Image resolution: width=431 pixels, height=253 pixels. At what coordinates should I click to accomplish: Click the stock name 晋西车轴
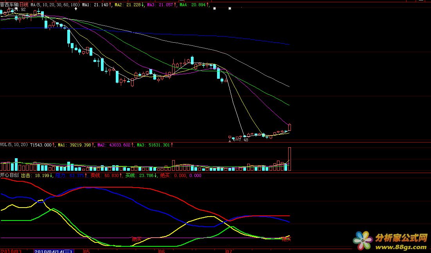tap(9, 5)
